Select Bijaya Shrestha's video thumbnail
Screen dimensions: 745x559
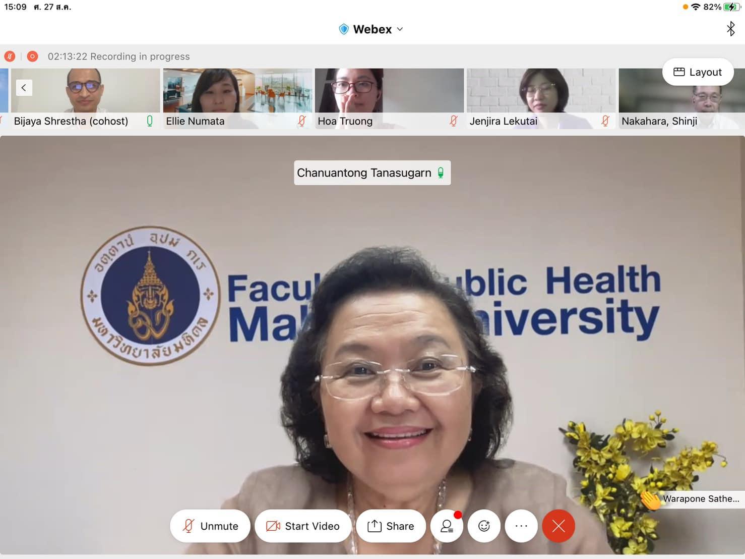pyautogui.click(x=86, y=98)
